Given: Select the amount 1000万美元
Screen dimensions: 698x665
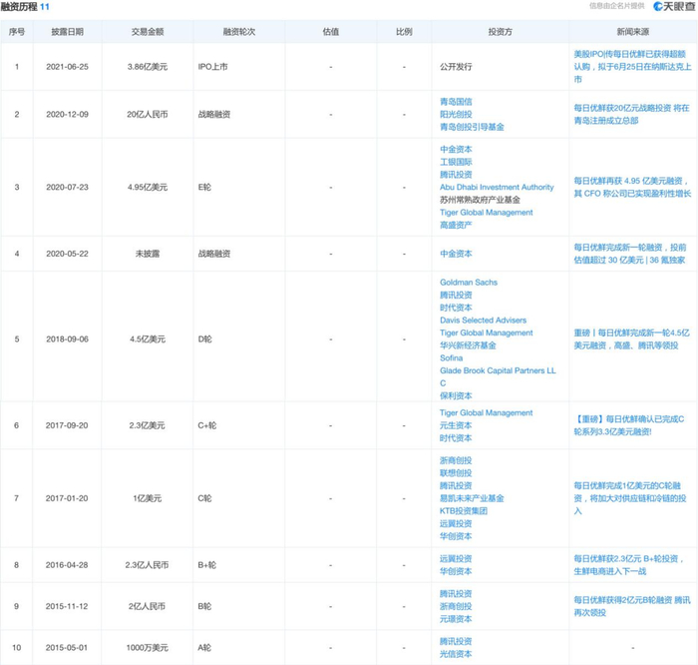Looking at the screenshot, I should [x=148, y=648].
